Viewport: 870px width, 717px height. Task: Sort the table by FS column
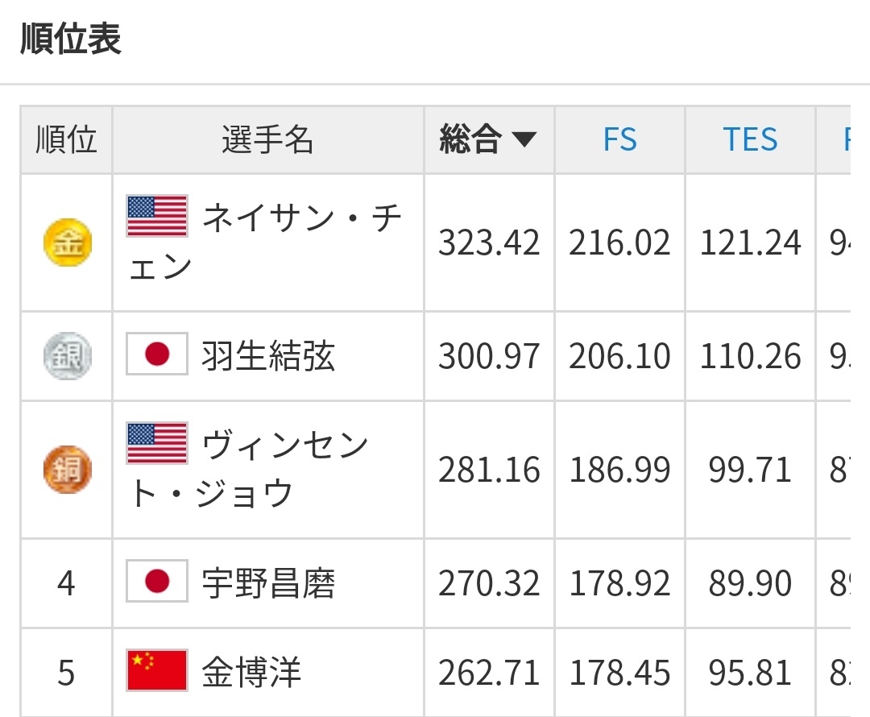[619, 140]
